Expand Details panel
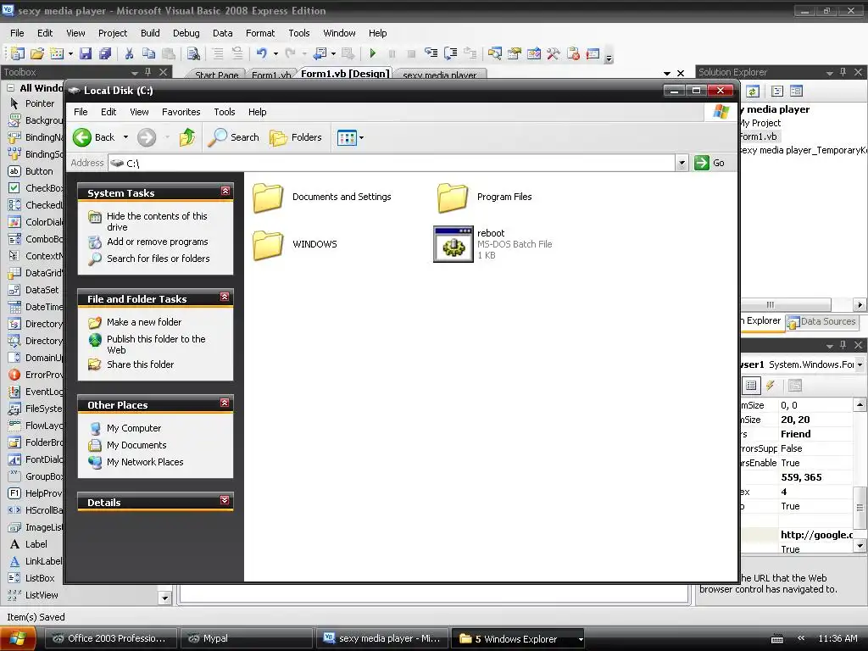 (x=225, y=500)
